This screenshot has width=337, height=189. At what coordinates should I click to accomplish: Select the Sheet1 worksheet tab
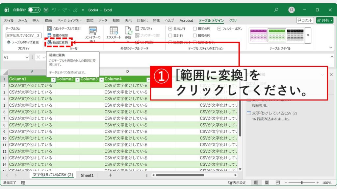click(x=87, y=176)
